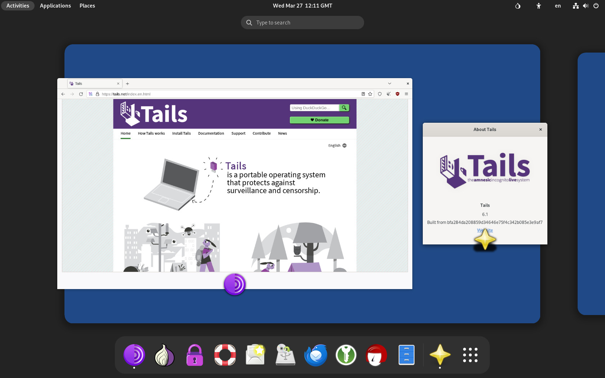The height and width of the screenshot is (378, 605).
Task: Open Kleopatra red-haired icon in dash
Action: [x=376, y=355]
